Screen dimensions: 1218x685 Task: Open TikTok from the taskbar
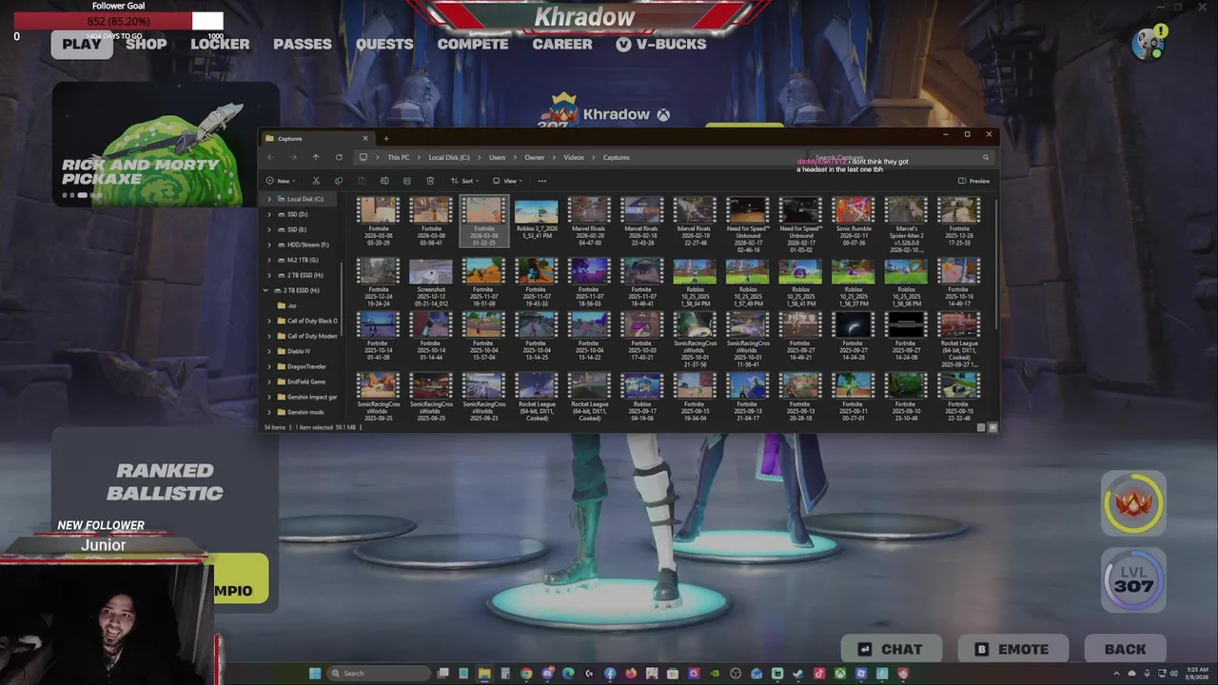coord(819,674)
